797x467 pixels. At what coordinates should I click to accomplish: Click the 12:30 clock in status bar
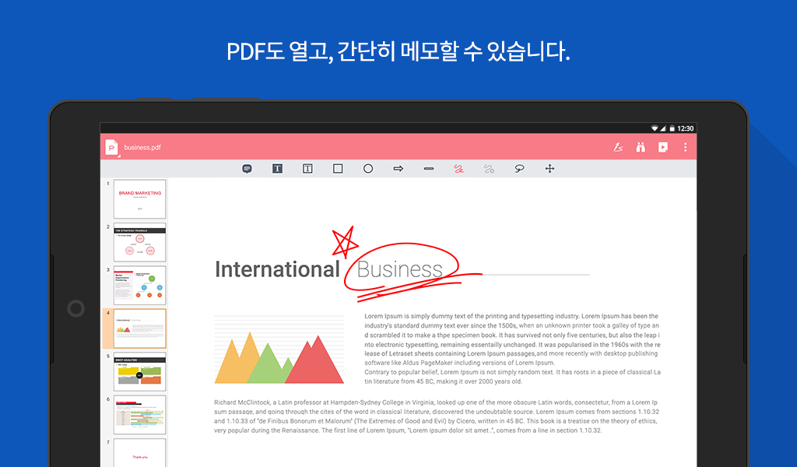point(685,128)
